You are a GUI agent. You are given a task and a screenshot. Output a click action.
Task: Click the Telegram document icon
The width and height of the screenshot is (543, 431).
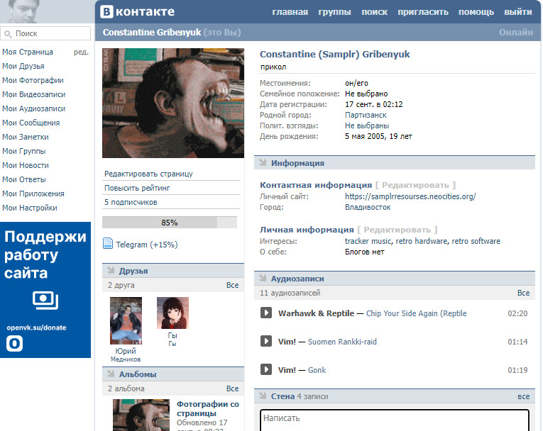(x=108, y=244)
